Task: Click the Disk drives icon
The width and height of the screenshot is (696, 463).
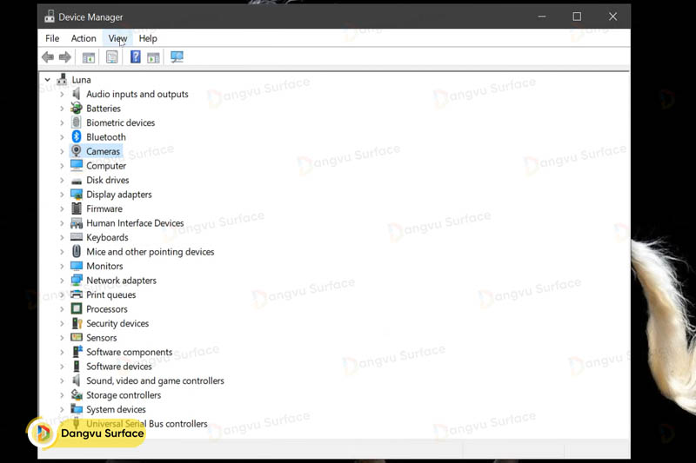Action: tap(77, 181)
